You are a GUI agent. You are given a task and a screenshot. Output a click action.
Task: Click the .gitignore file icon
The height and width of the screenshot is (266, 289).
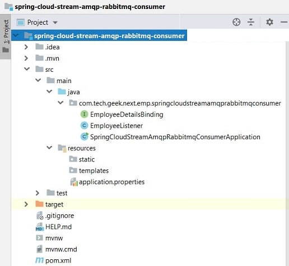point(40,215)
